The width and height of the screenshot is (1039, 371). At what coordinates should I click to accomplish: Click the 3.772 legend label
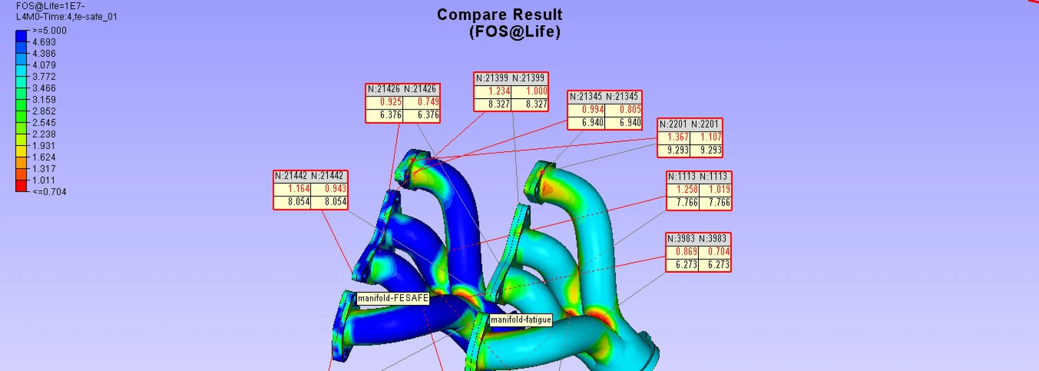[44, 76]
